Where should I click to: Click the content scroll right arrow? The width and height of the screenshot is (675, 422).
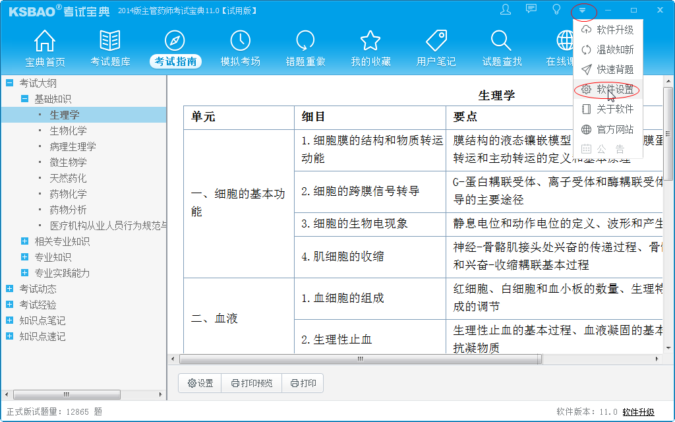(x=657, y=359)
